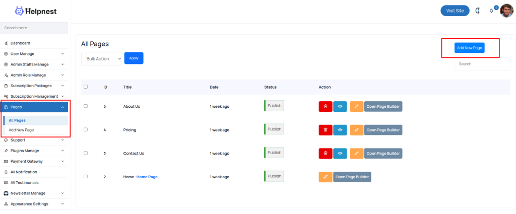Edit Contact Us page using pencil icon
This screenshot has width=516, height=214.
click(356, 153)
